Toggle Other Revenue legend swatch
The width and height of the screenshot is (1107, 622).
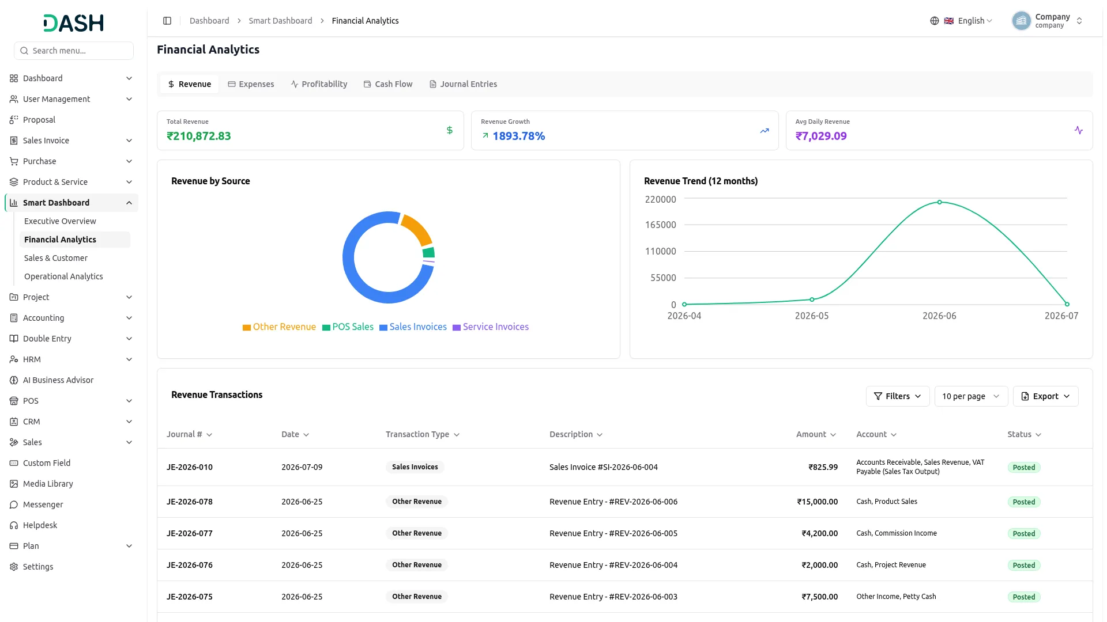(x=247, y=328)
